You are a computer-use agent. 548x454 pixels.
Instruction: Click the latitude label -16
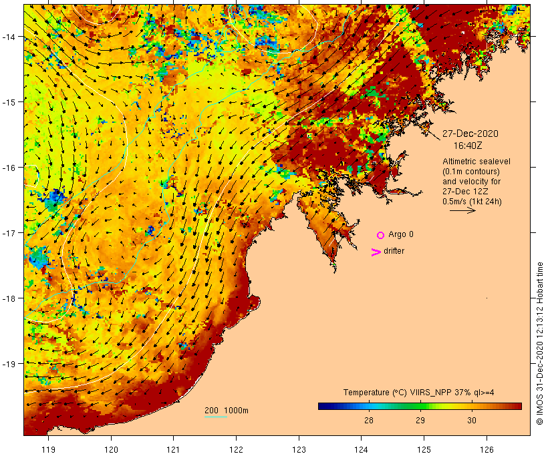[8, 168]
